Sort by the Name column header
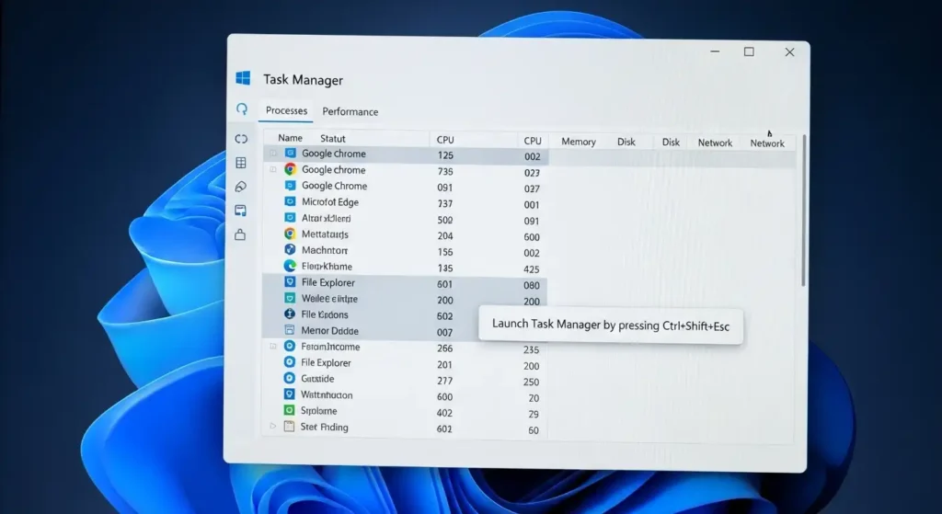Viewport: 942px width, 514px height. pos(290,138)
